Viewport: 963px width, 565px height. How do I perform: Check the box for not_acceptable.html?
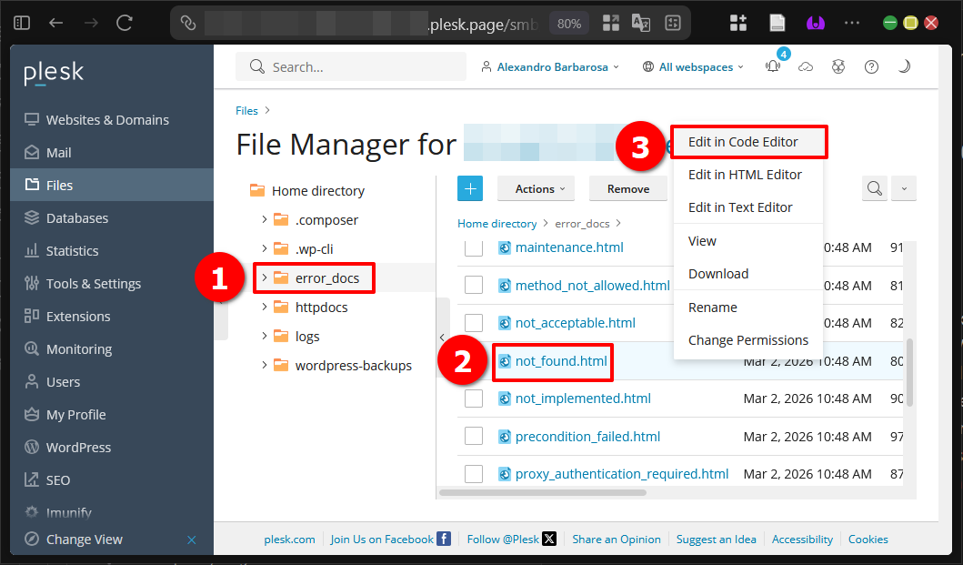474,323
